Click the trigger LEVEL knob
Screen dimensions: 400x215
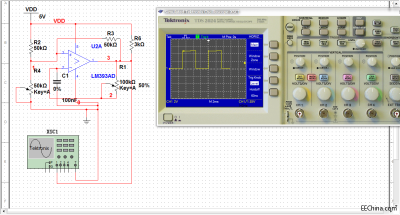point(359,43)
